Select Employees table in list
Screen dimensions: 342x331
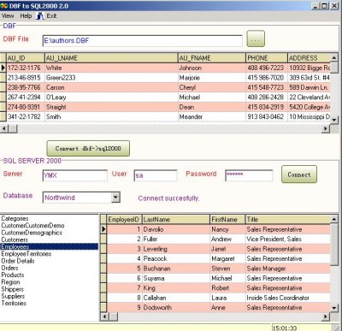click(49, 246)
